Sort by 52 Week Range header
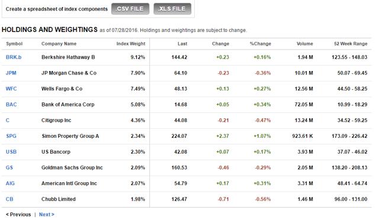Viewport: 379px width, 220px height. click(x=351, y=44)
